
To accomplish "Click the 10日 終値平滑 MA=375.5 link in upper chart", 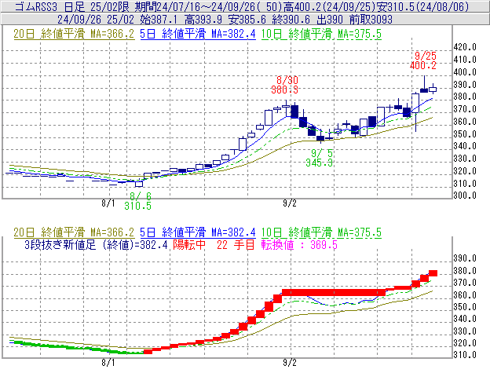I will [321, 34].
